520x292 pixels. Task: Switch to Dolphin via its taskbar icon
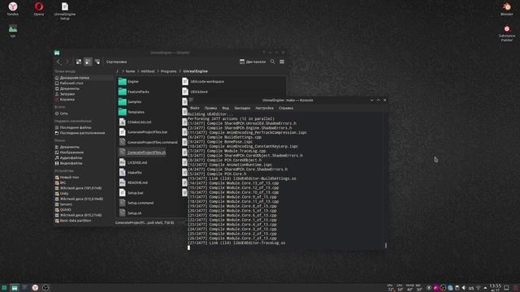click(15, 288)
